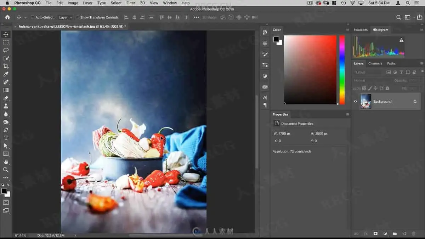The width and height of the screenshot is (425, 239).
Task: Open the Character panel icon
Action: pyautogui.click(x=265, y=97)
